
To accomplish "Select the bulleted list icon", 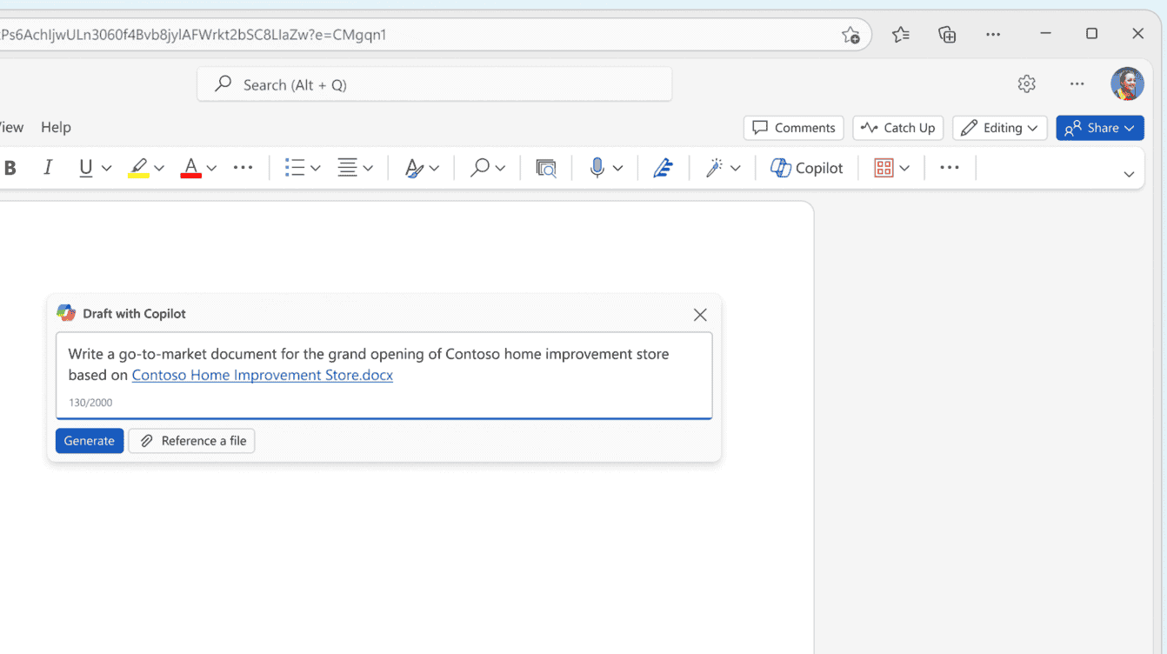I will [x=295, y=167].
